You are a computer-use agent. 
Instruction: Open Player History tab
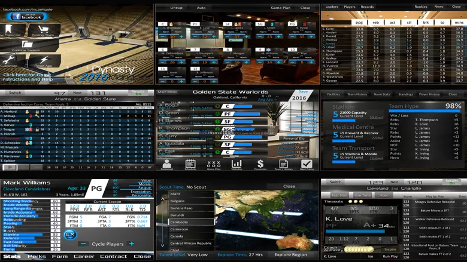429,94
